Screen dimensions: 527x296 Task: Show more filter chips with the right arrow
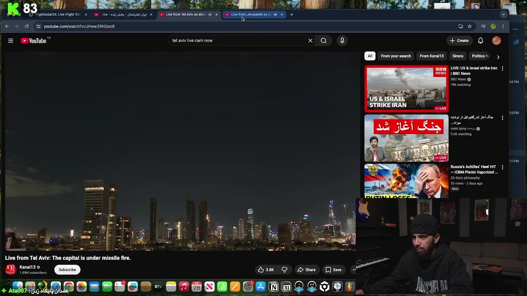click(x=498, y=57)
